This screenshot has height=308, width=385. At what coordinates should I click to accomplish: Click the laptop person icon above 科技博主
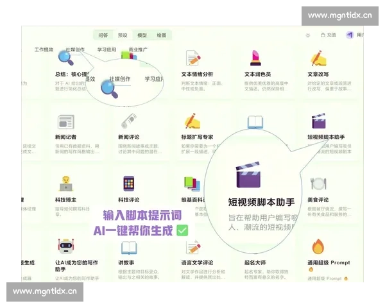[x=66, y=184]
